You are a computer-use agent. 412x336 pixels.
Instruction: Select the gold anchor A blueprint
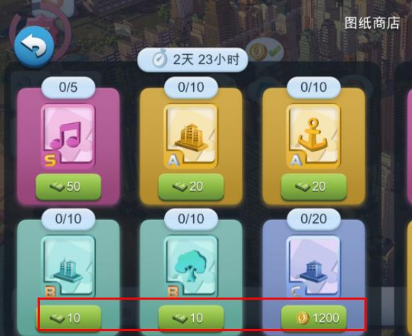coord(313,136)
